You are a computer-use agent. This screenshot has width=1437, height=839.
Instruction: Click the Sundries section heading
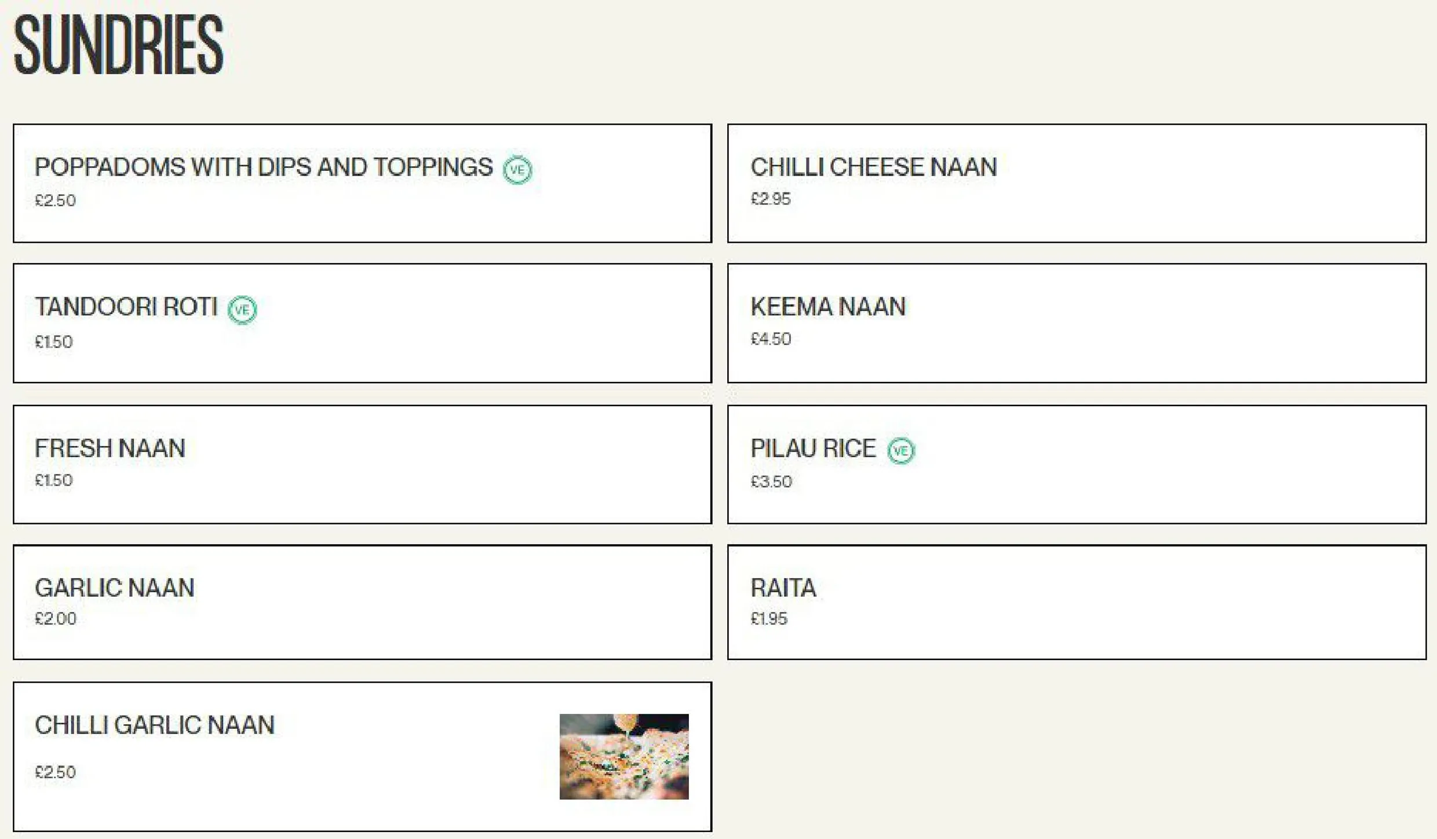point(118,45)
